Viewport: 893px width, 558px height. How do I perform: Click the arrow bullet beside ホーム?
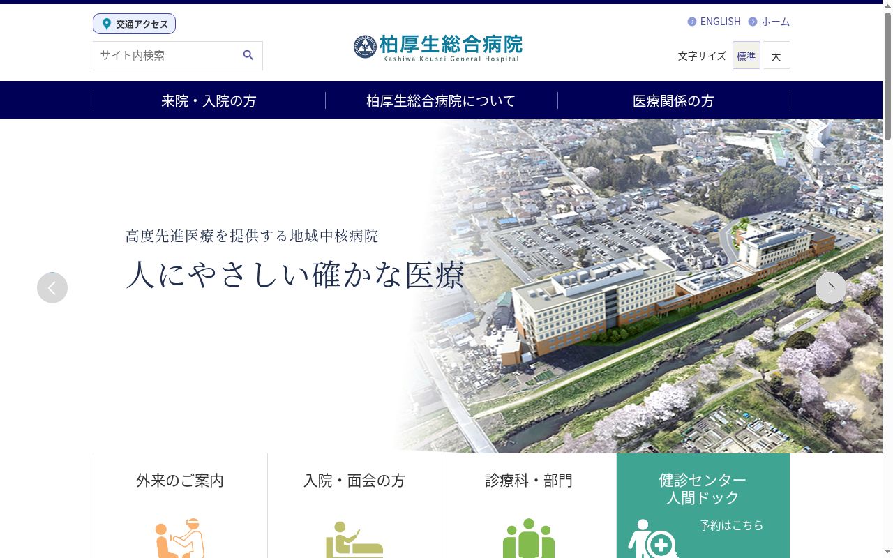click(753, 22)
